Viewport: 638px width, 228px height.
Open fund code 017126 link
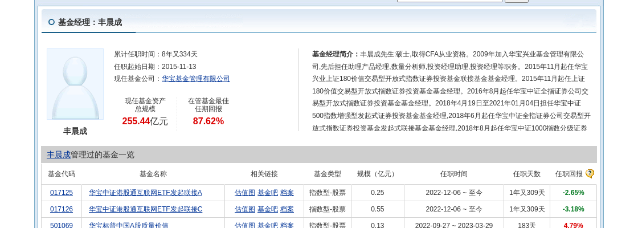(x=62, y=209)
